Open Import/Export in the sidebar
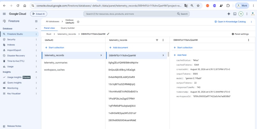Screen dimensions: 257x129 [14, 50]
